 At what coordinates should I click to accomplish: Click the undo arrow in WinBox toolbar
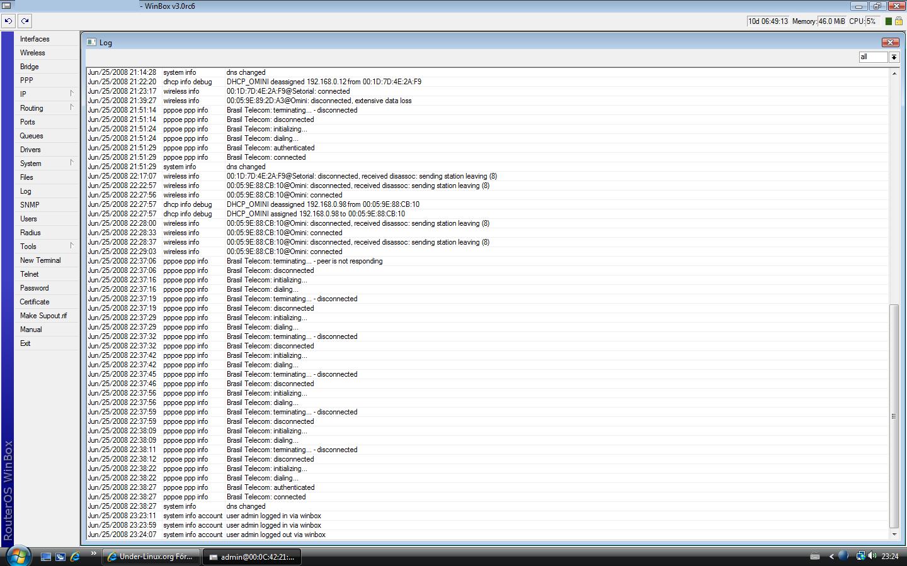coord(8,21)
